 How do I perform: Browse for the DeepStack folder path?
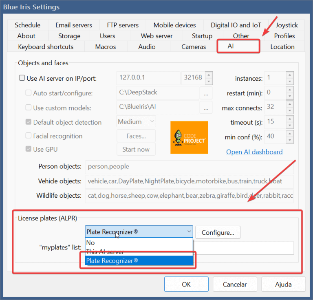[206, 93]
